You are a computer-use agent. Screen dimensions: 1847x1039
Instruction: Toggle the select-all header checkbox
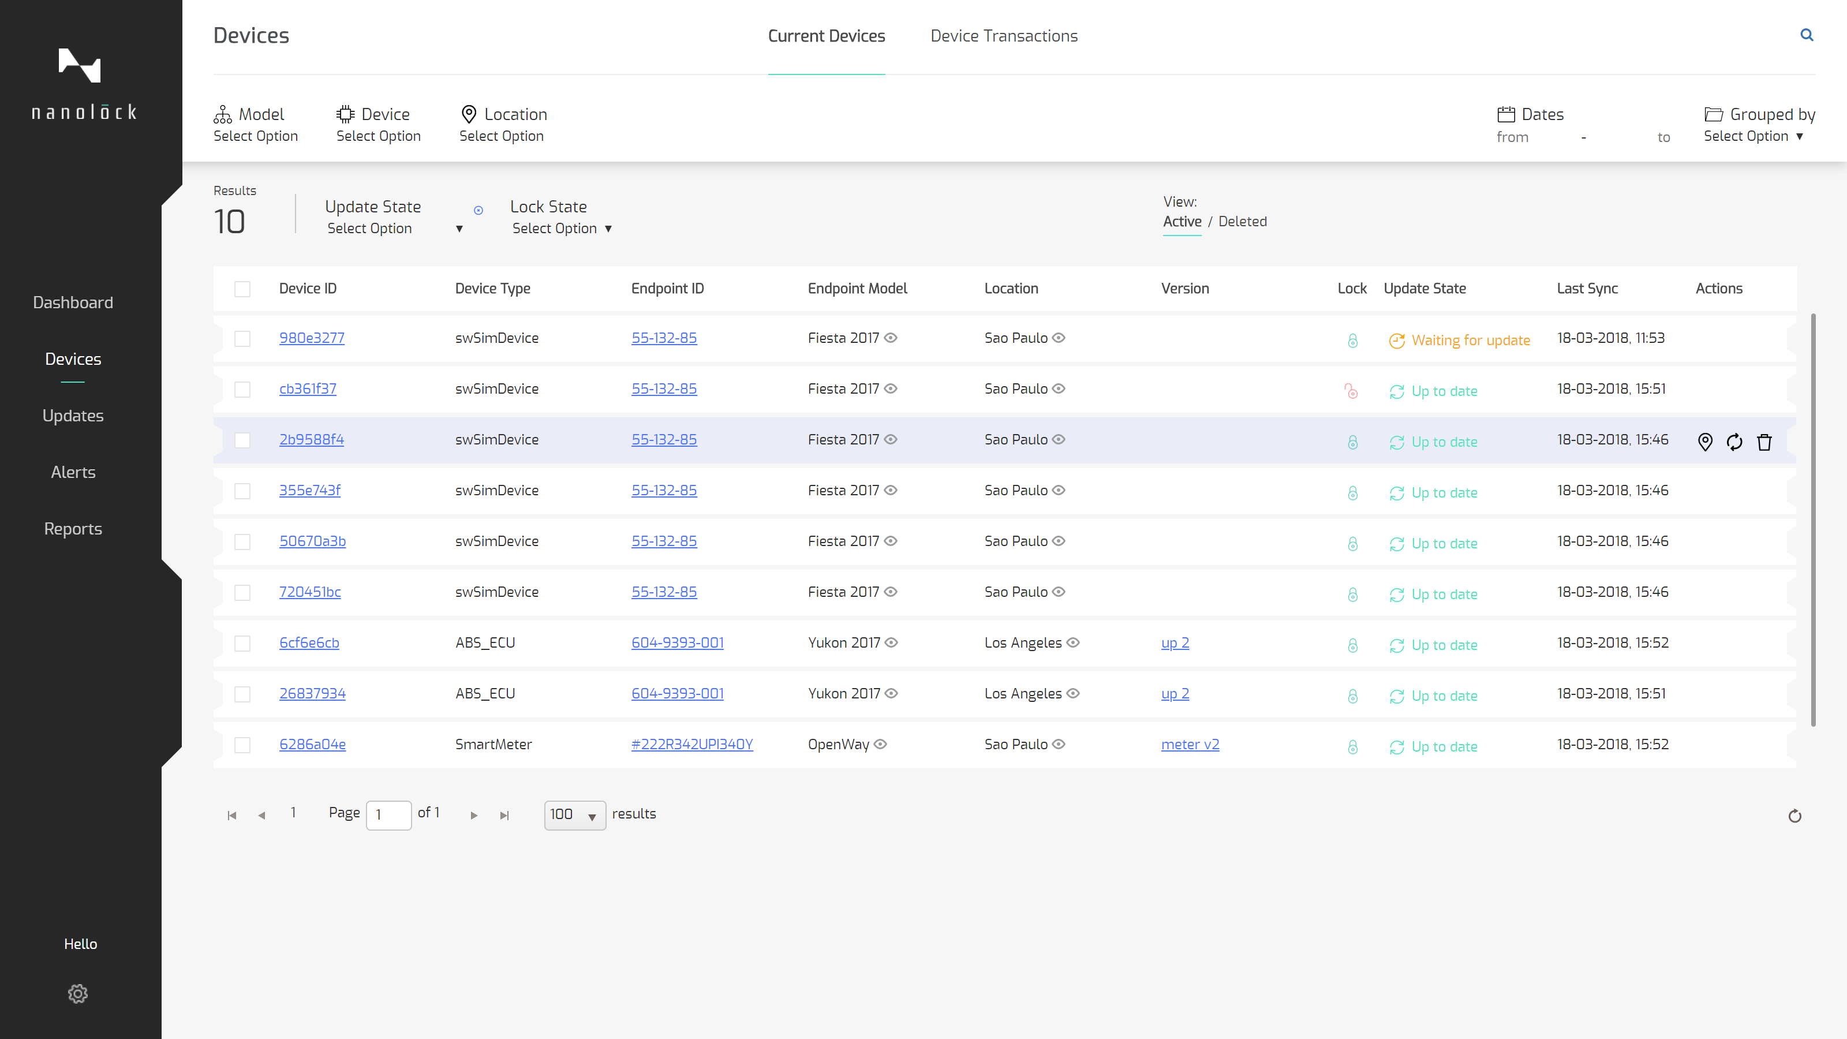[242, 289]
